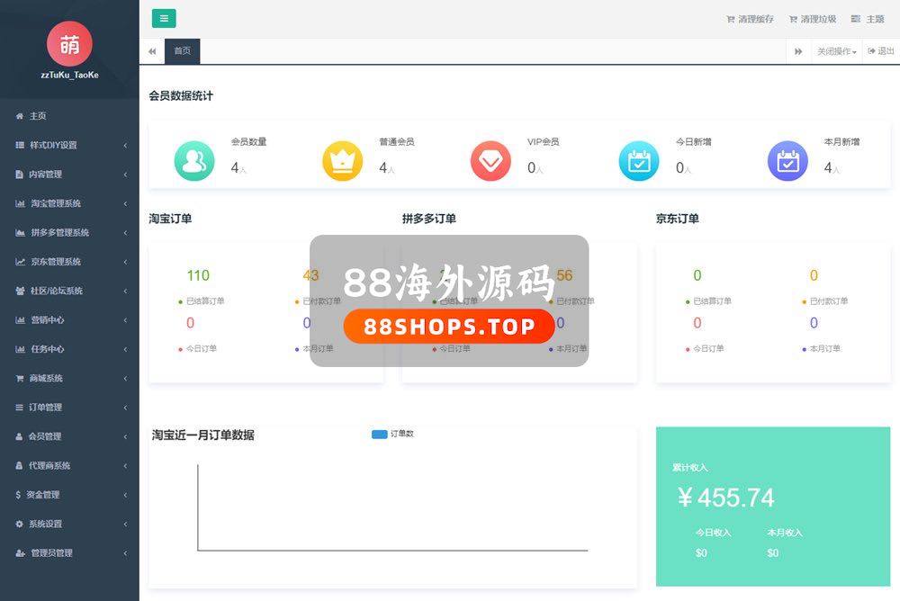Click the round 萌 avatar logo
The height and width of the screenshot is (601, 900).
tap(69, 43)
